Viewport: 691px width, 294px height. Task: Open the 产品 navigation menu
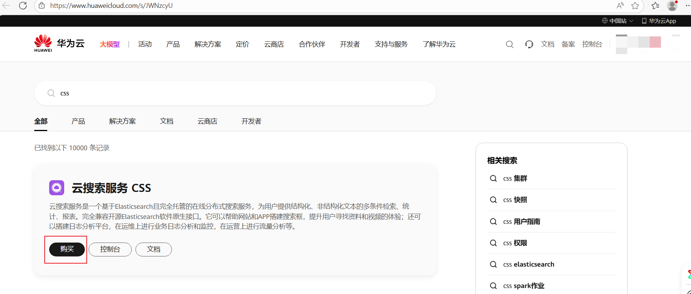173,44
